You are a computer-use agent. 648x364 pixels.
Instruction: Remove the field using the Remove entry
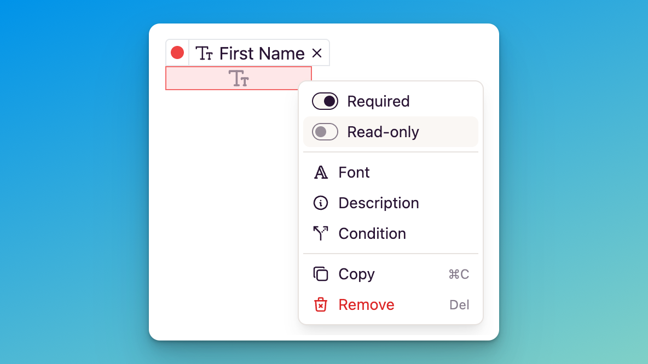(x=366, y=304)
